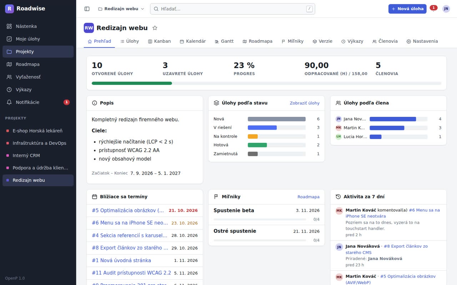Open Notifikácie in the sidebar

[38, 102]
